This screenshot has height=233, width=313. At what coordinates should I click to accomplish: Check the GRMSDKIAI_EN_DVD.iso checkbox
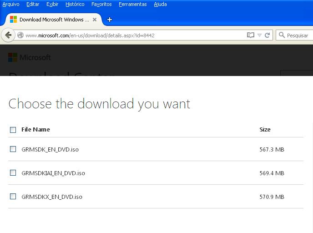(13, 173)
